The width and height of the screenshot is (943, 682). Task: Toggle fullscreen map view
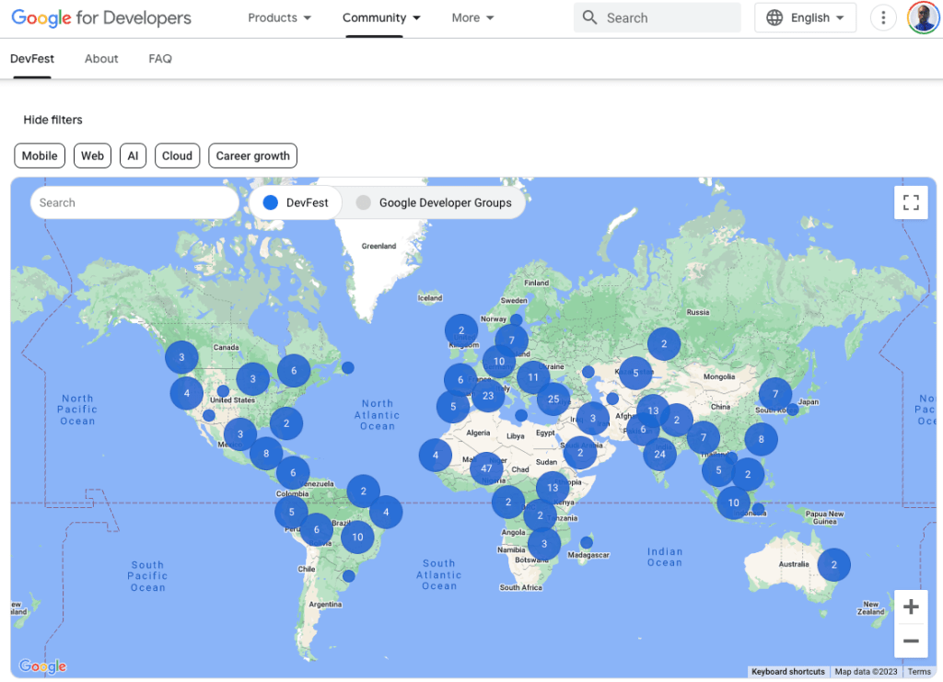[911, 202]
